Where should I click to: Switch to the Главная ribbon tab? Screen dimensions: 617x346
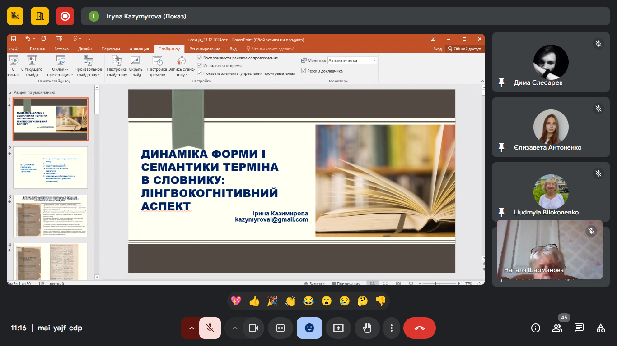coord(37,49)
